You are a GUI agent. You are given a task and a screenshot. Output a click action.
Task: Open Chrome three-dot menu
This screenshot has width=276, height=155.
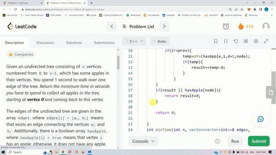[272, 9]
